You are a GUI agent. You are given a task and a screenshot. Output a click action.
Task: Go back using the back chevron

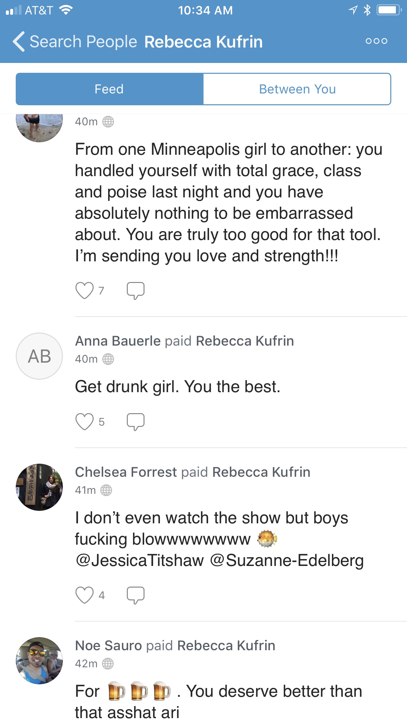(19, 42)
